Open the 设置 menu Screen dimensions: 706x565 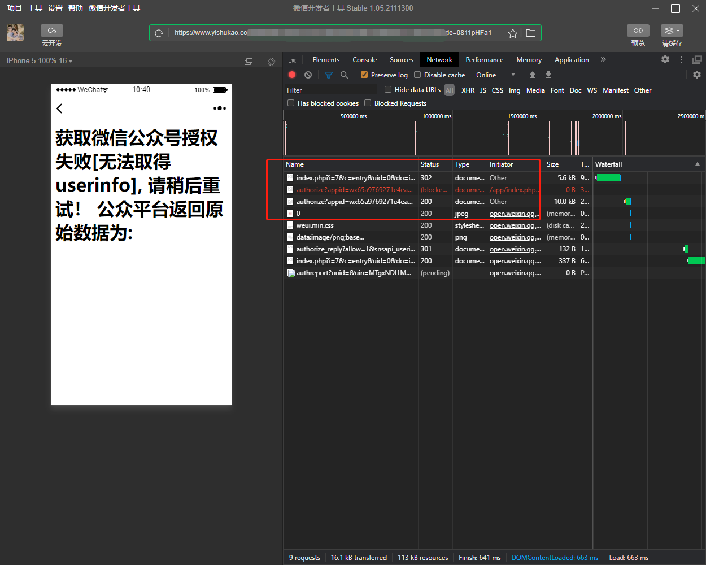point(55,8)
